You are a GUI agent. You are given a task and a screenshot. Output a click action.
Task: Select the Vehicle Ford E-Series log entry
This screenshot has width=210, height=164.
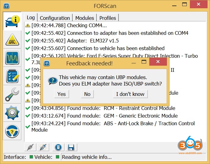pyautogui.click(x=114, y=56)
